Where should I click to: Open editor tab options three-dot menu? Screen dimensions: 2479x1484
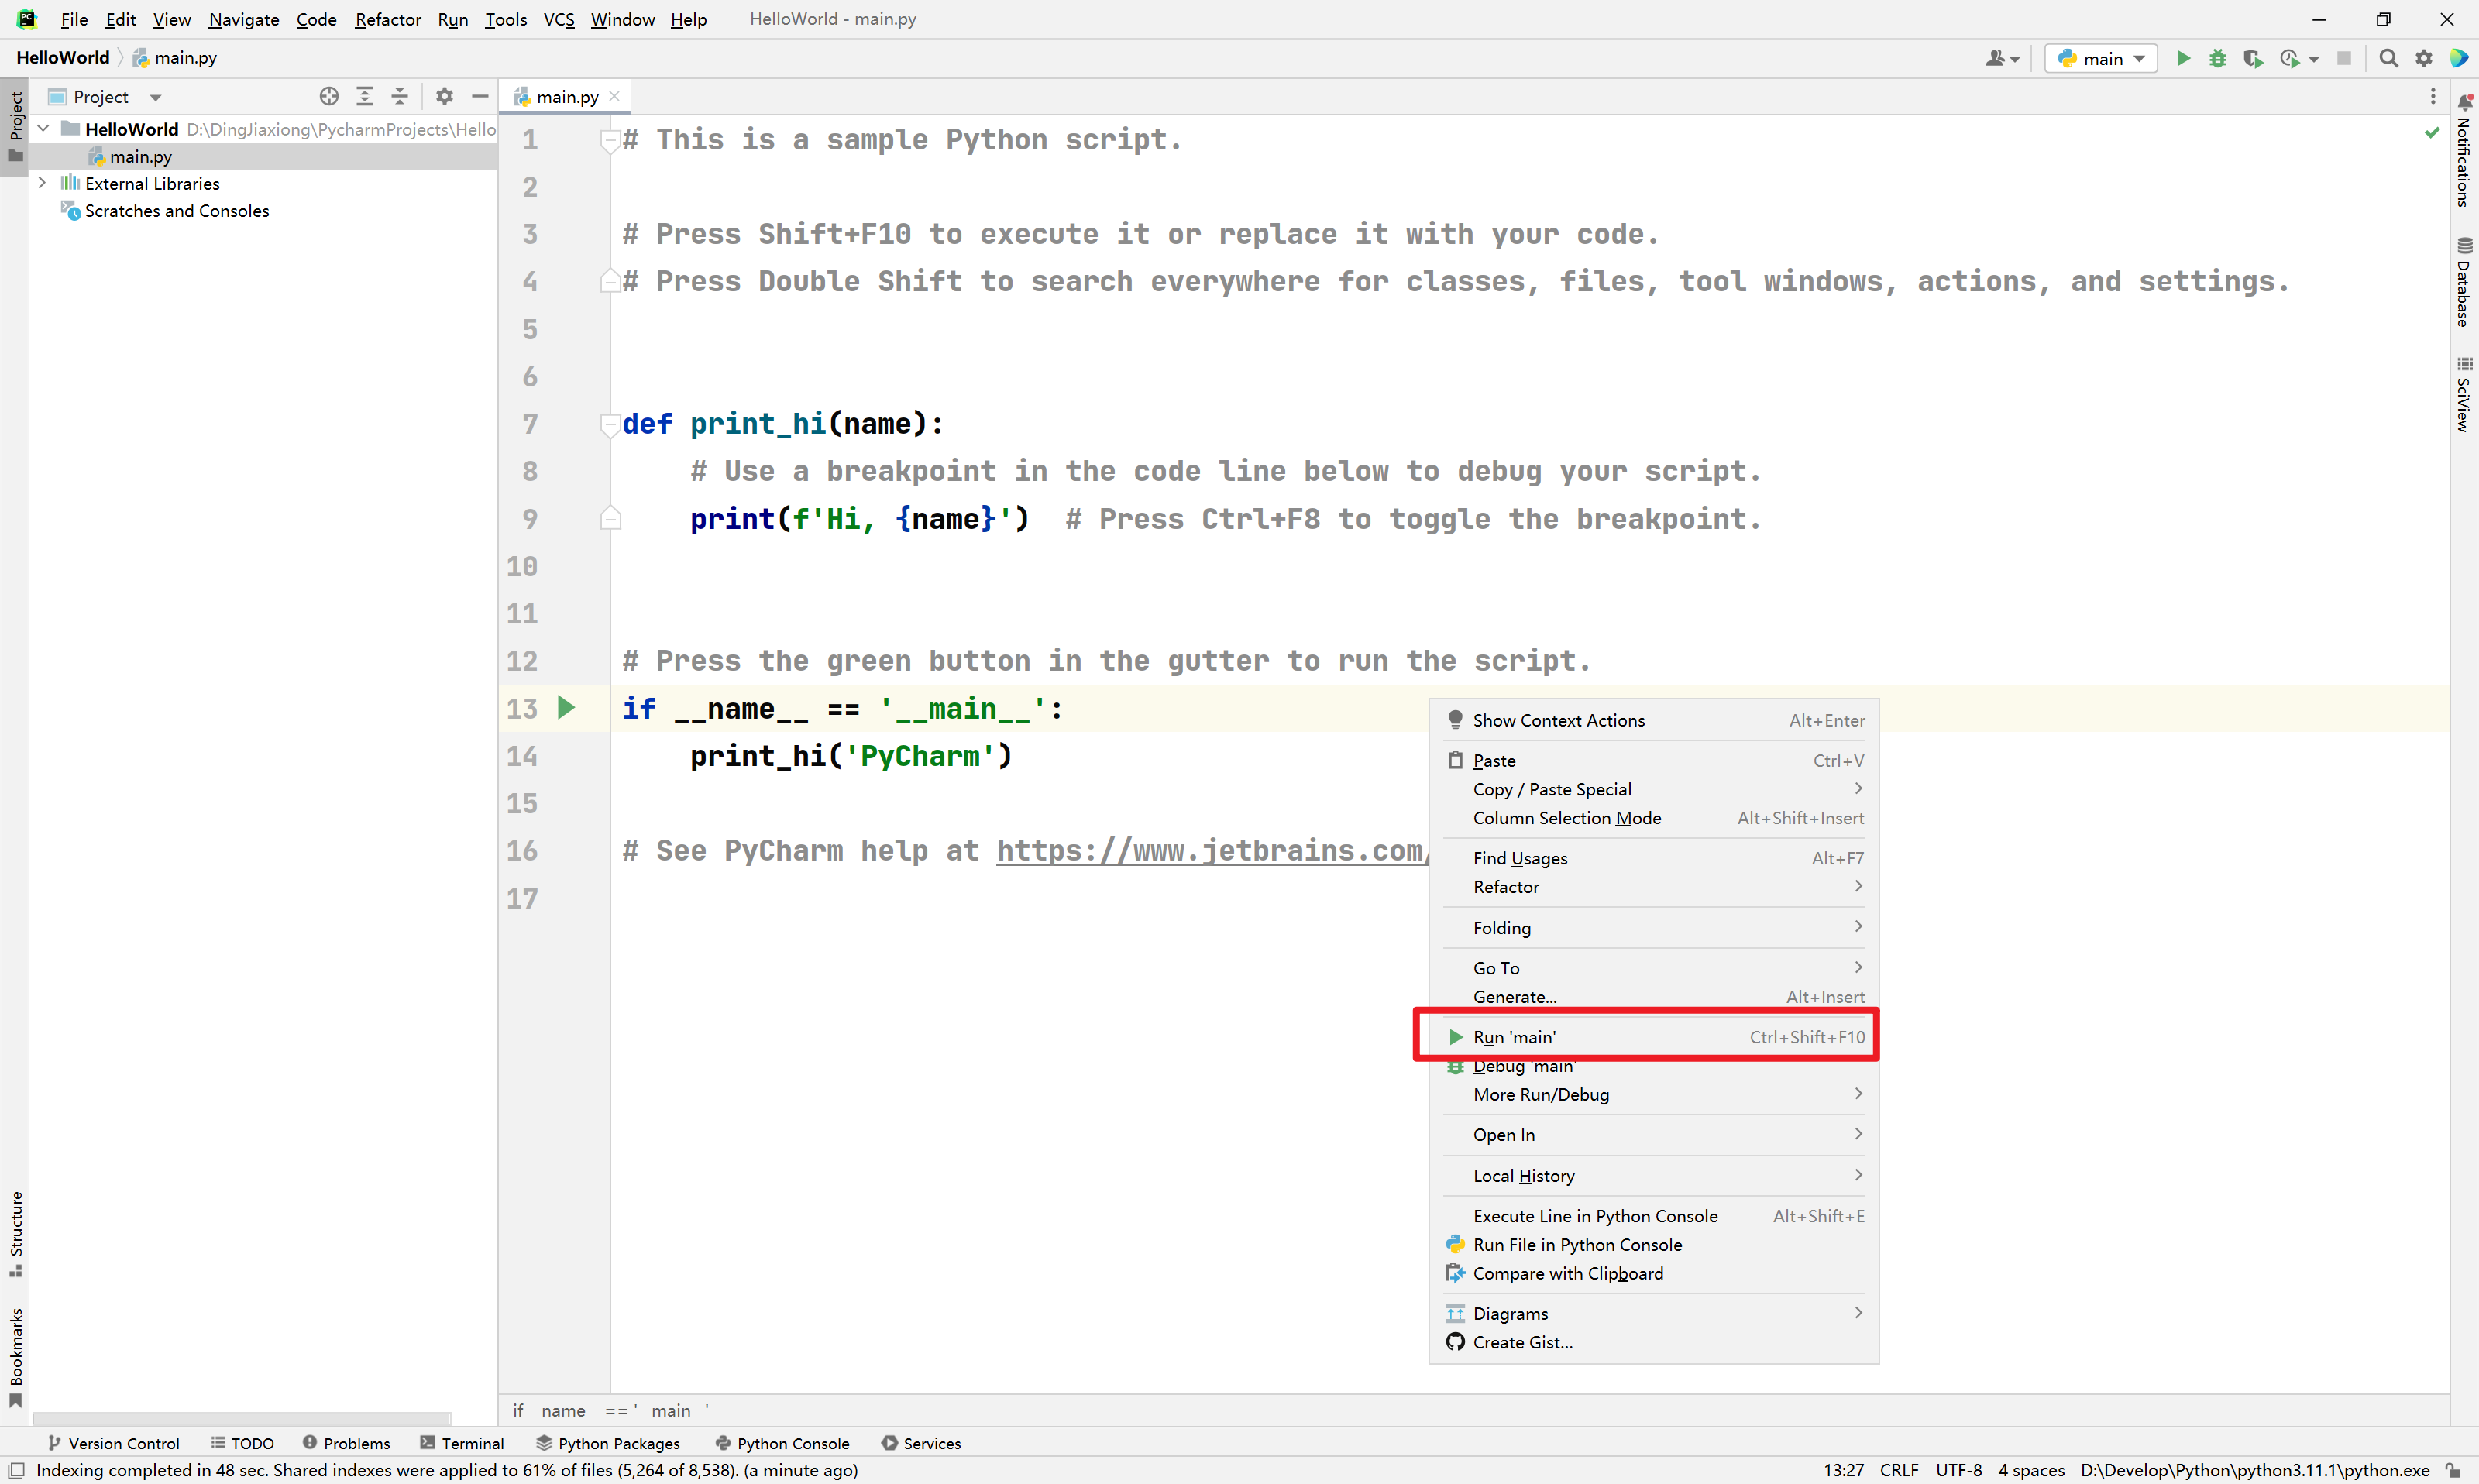point(2433,96)
